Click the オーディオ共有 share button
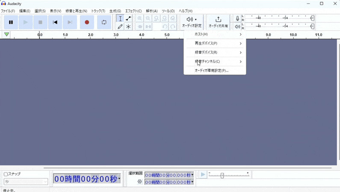 click(x=218, y=22)
